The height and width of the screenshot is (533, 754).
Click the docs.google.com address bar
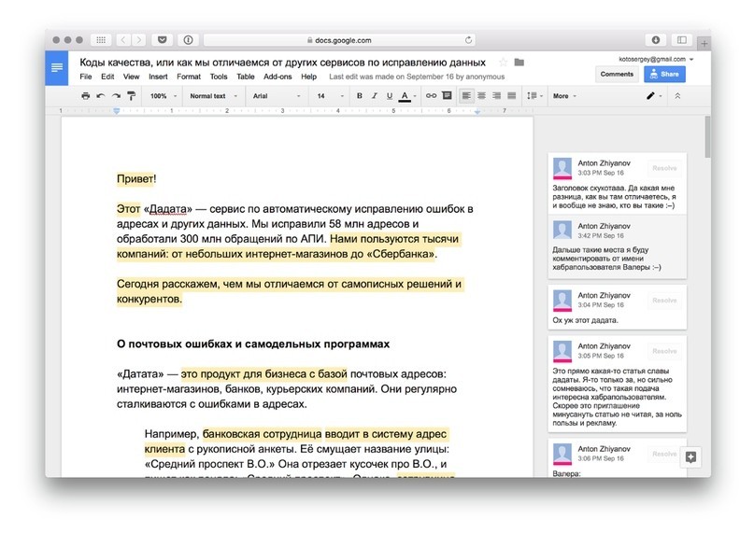point(339,40)
